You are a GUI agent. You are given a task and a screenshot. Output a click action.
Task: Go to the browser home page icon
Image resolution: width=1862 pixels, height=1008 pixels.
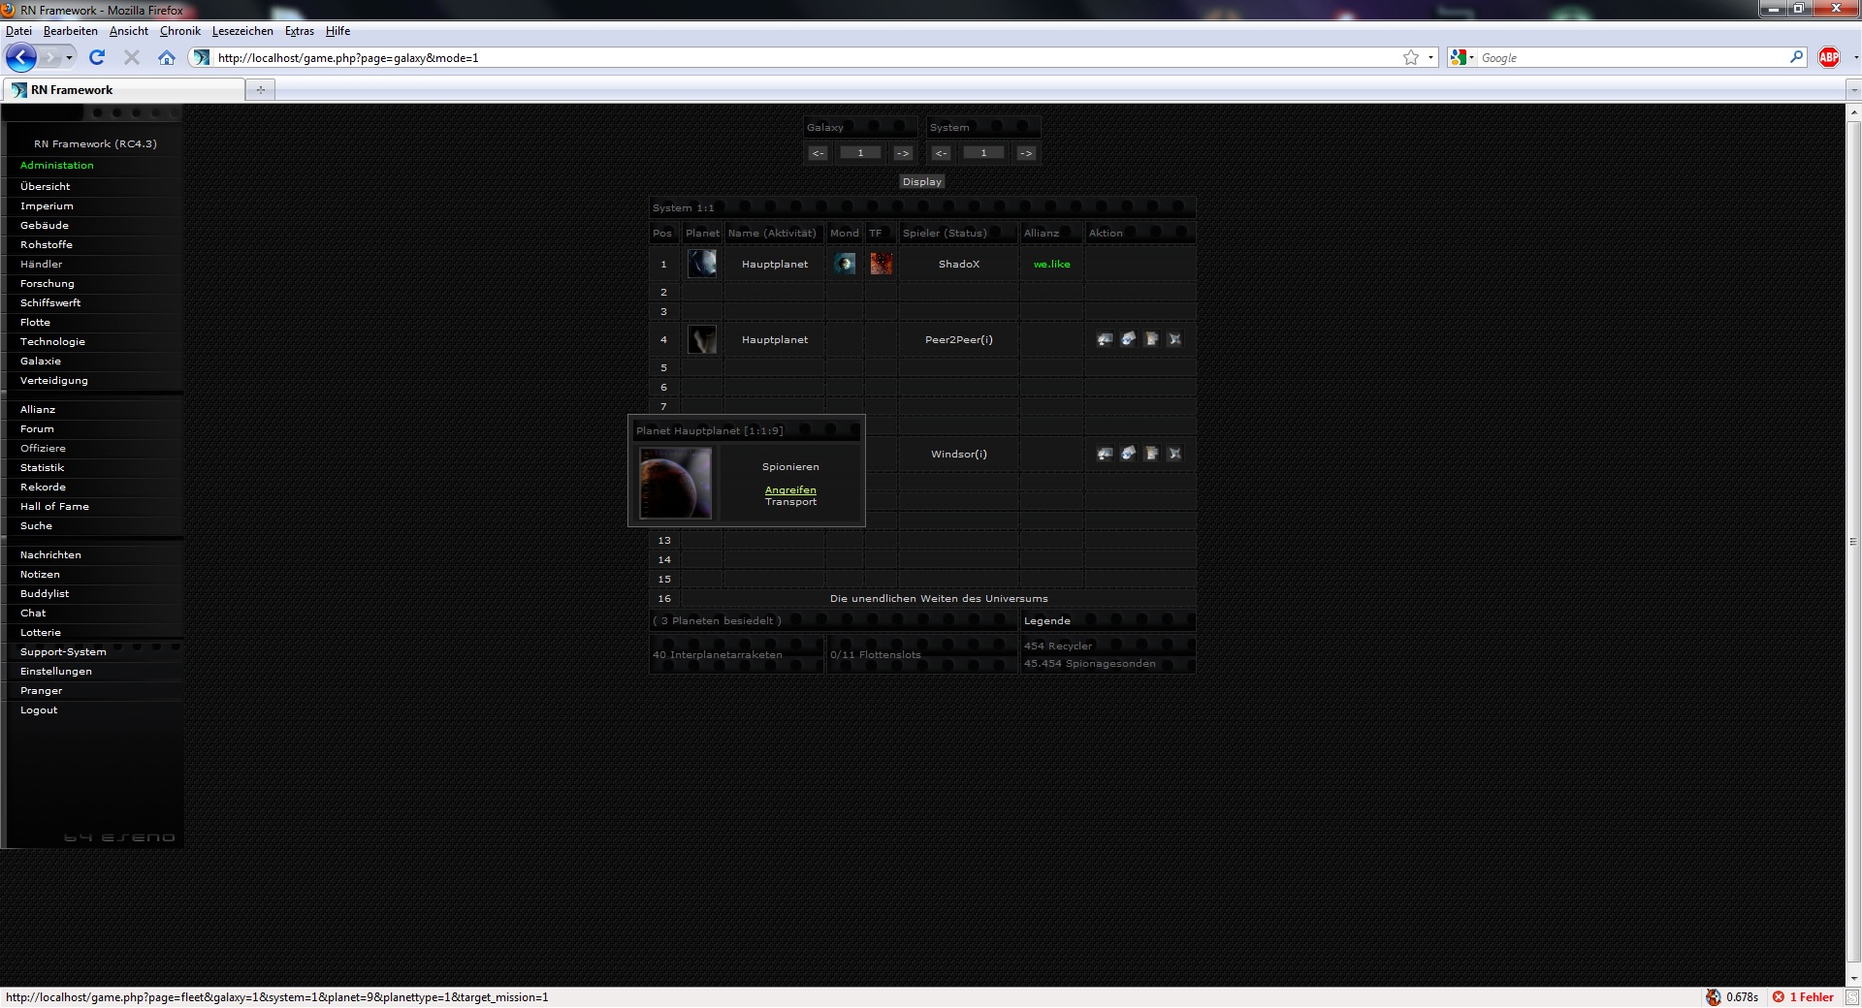pyautogui.click(x=167, y=57)
